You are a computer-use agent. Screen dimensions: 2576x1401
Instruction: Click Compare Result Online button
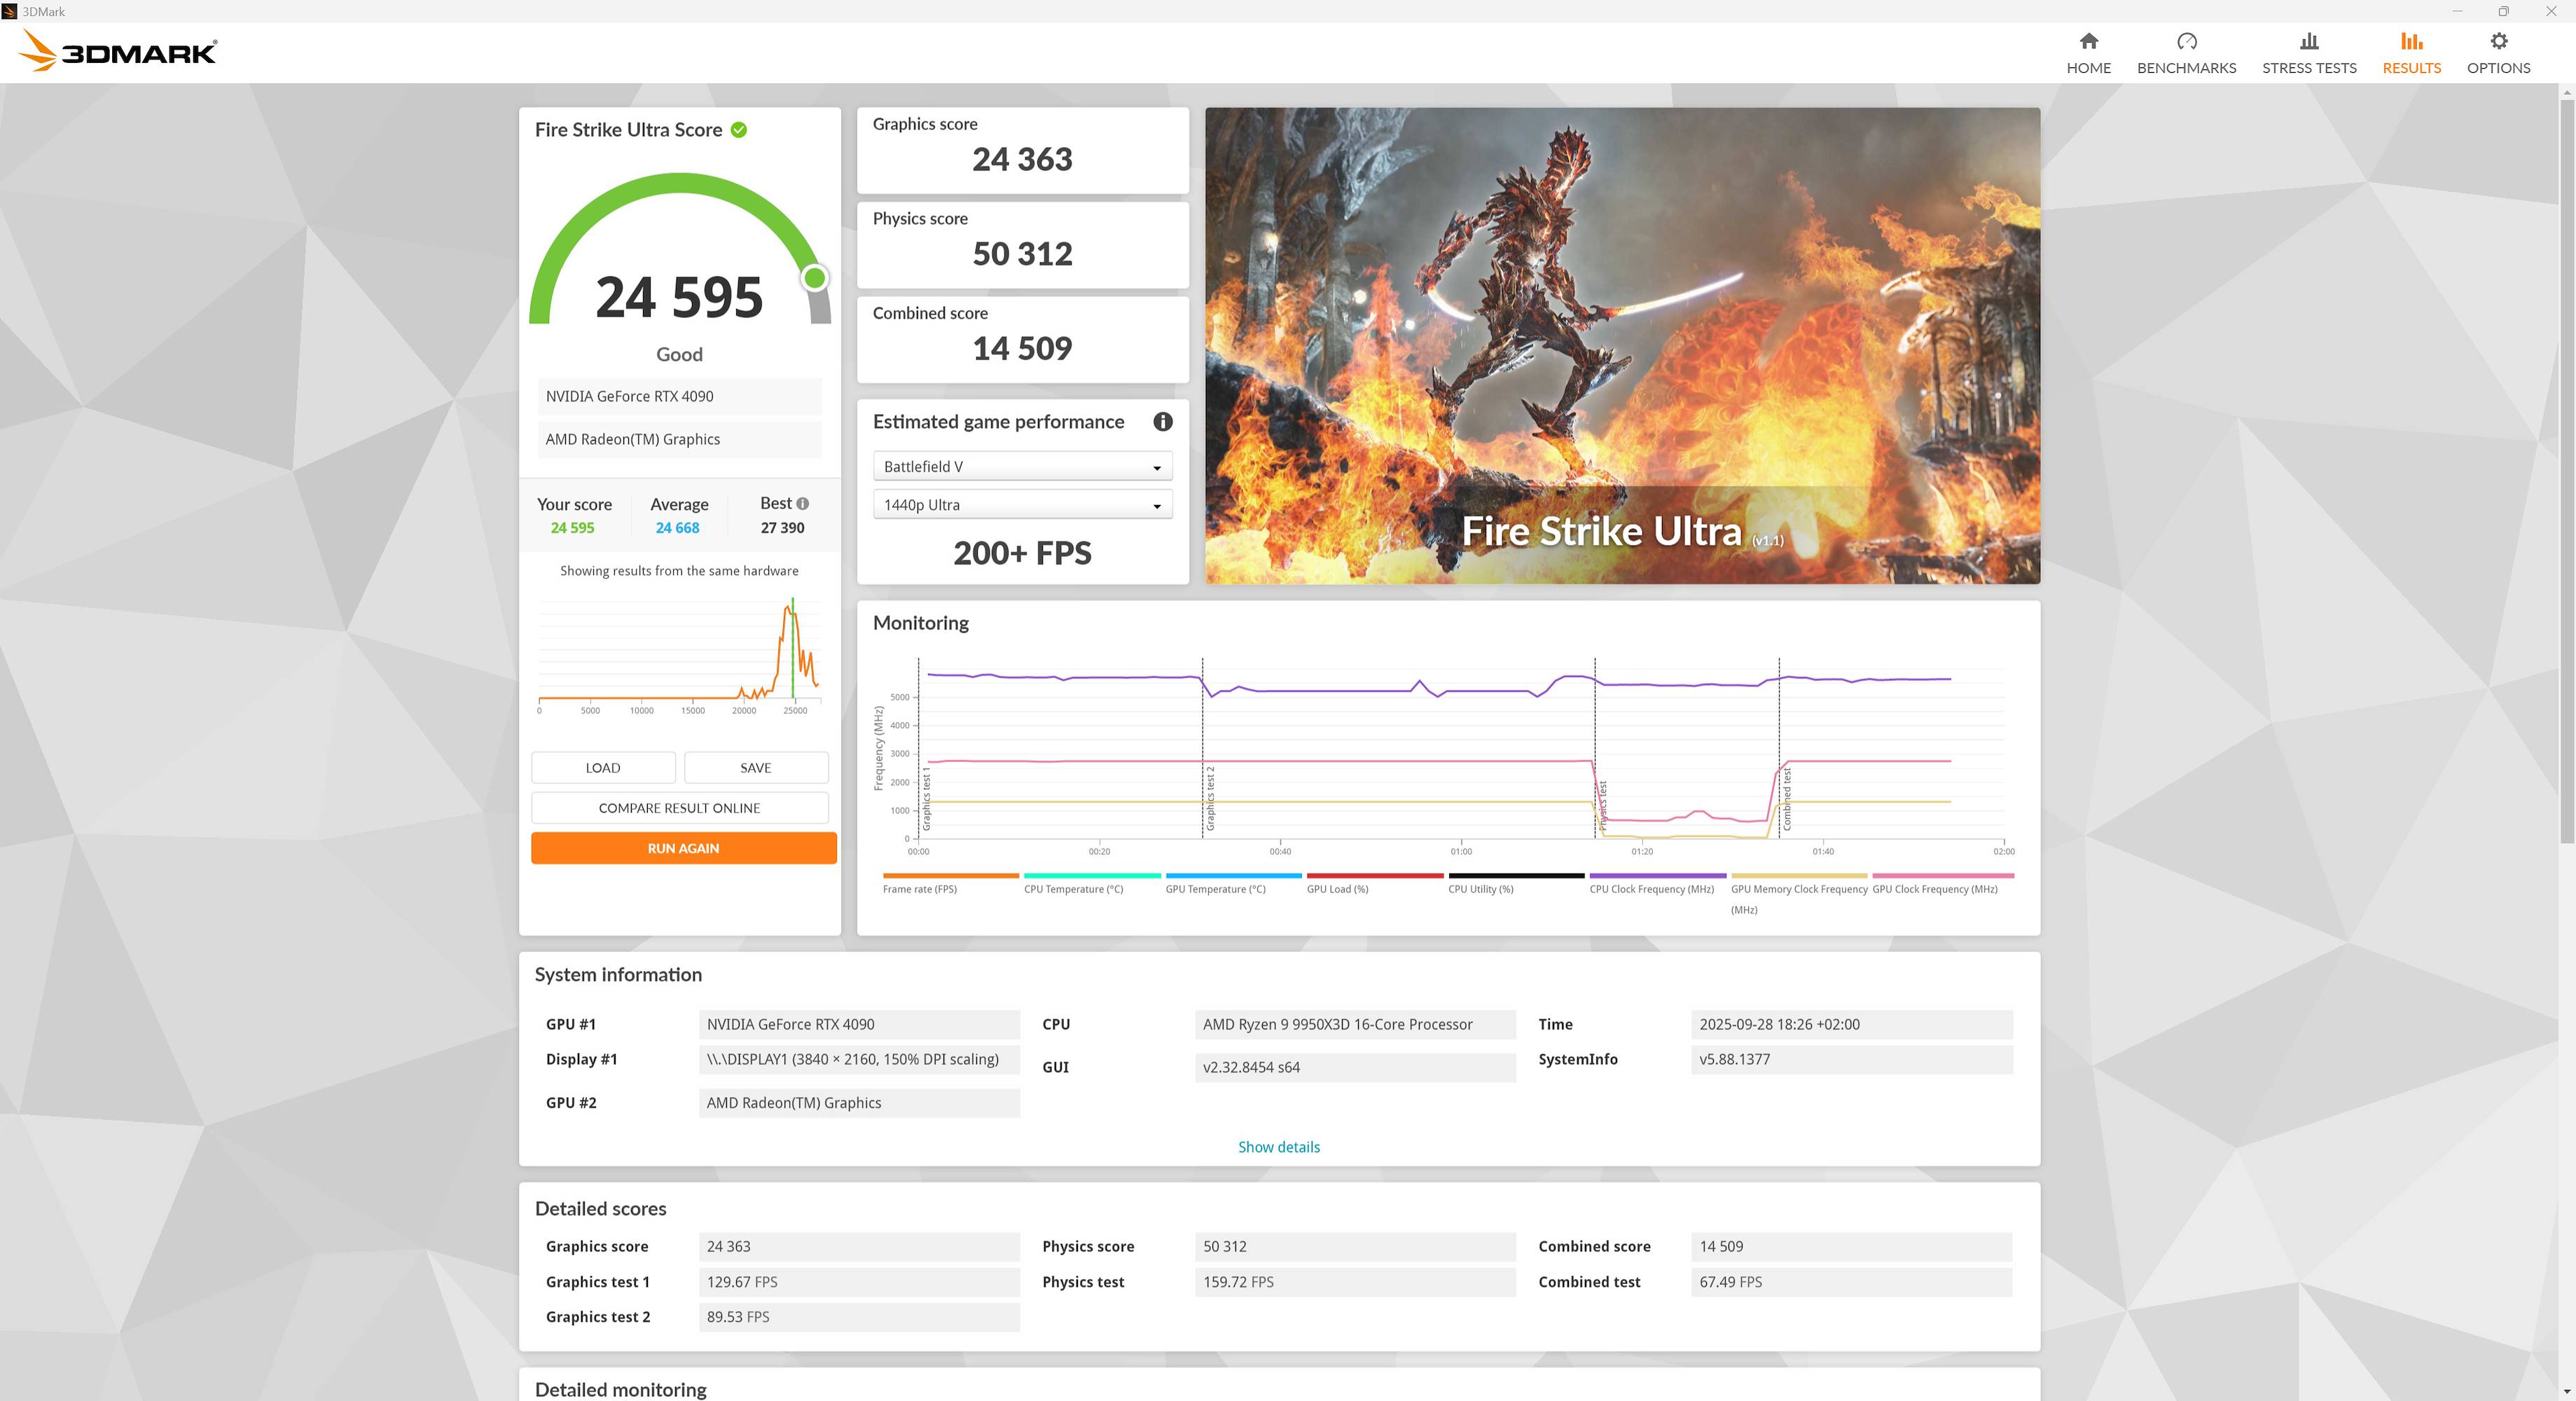679,808
